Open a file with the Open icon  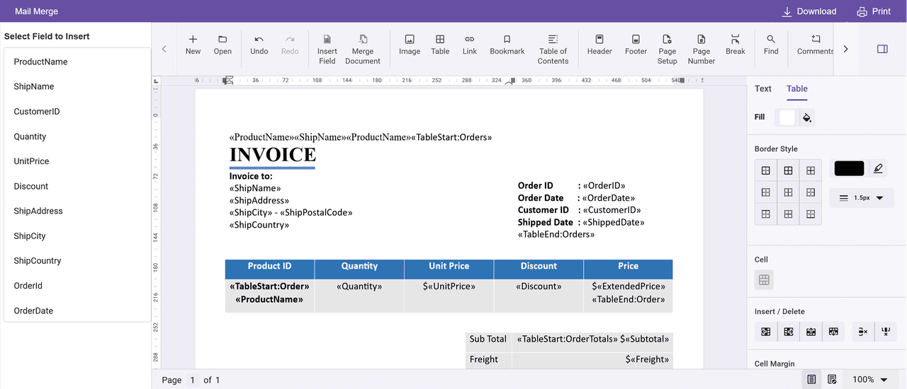point(222,45)
